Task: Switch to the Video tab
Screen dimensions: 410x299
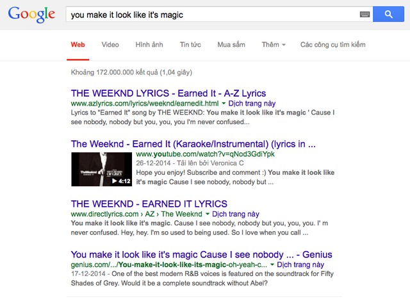Action: (110, 45)
